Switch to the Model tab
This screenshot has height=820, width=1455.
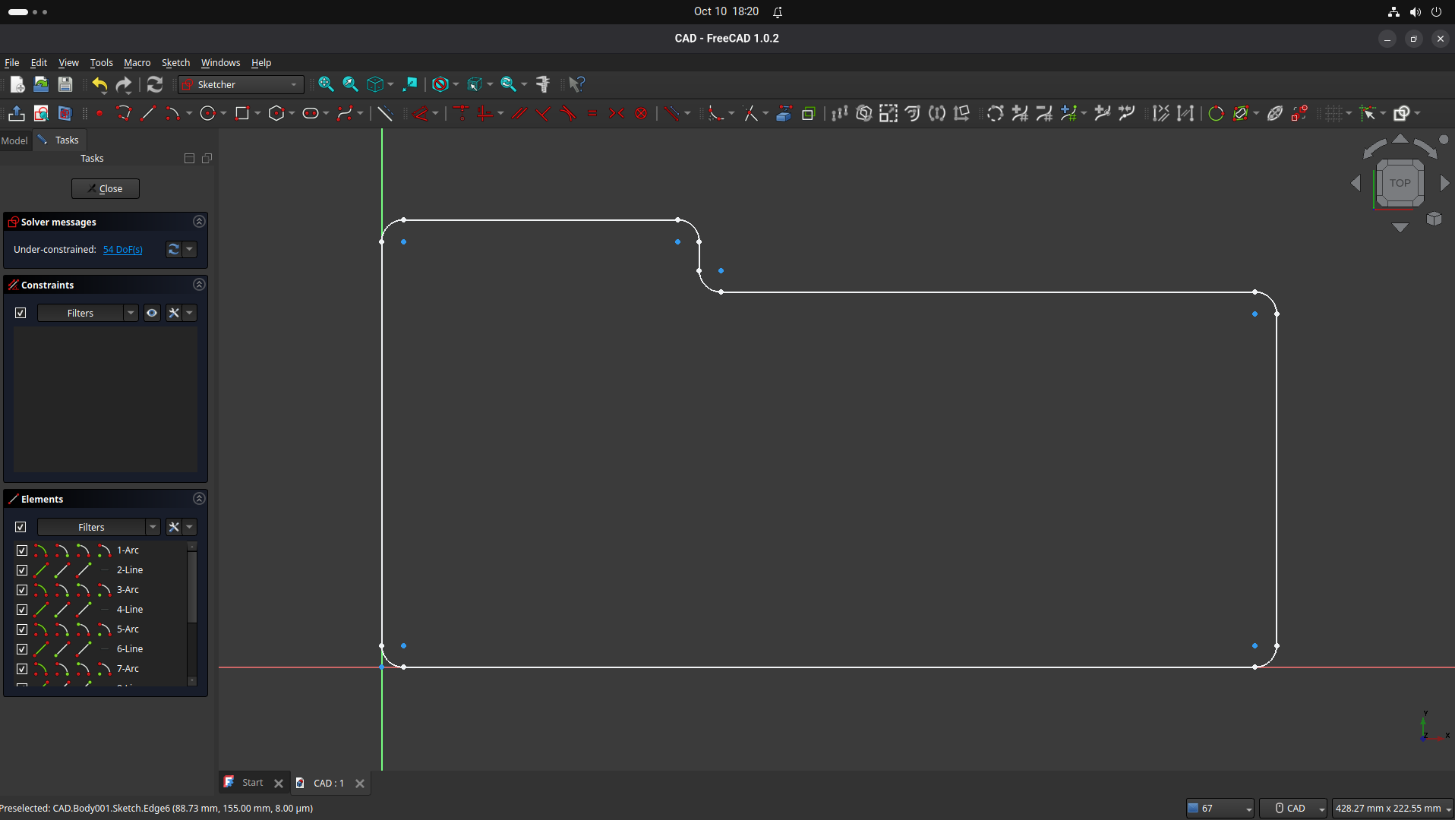pyautogui.click(x=14, y=140)
